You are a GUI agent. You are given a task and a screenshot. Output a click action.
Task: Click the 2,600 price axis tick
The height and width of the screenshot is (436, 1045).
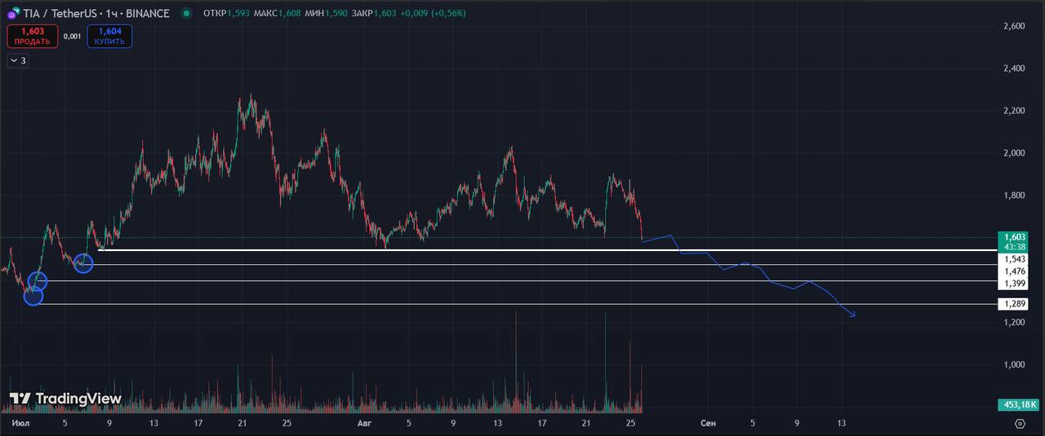coord(1014,26)
